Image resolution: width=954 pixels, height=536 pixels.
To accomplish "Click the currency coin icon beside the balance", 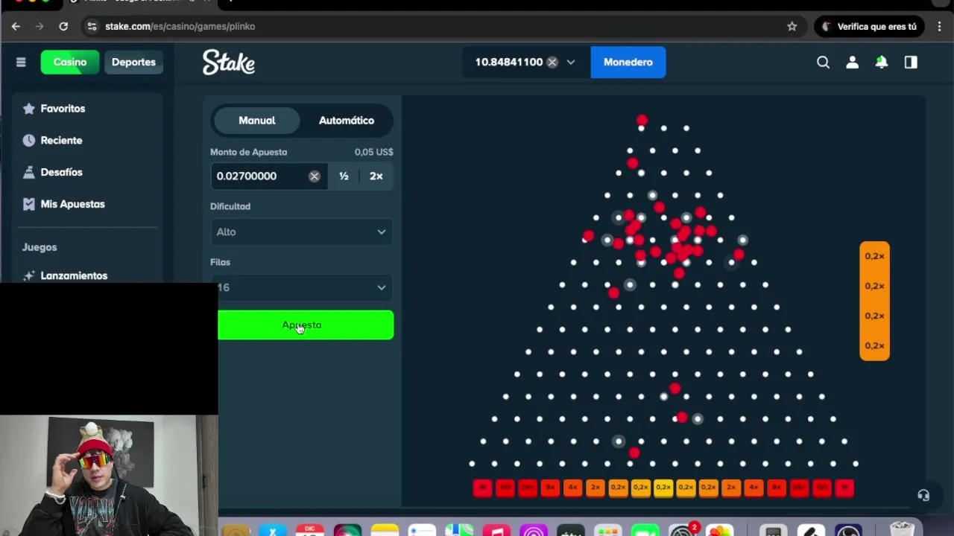I will 552,62.
